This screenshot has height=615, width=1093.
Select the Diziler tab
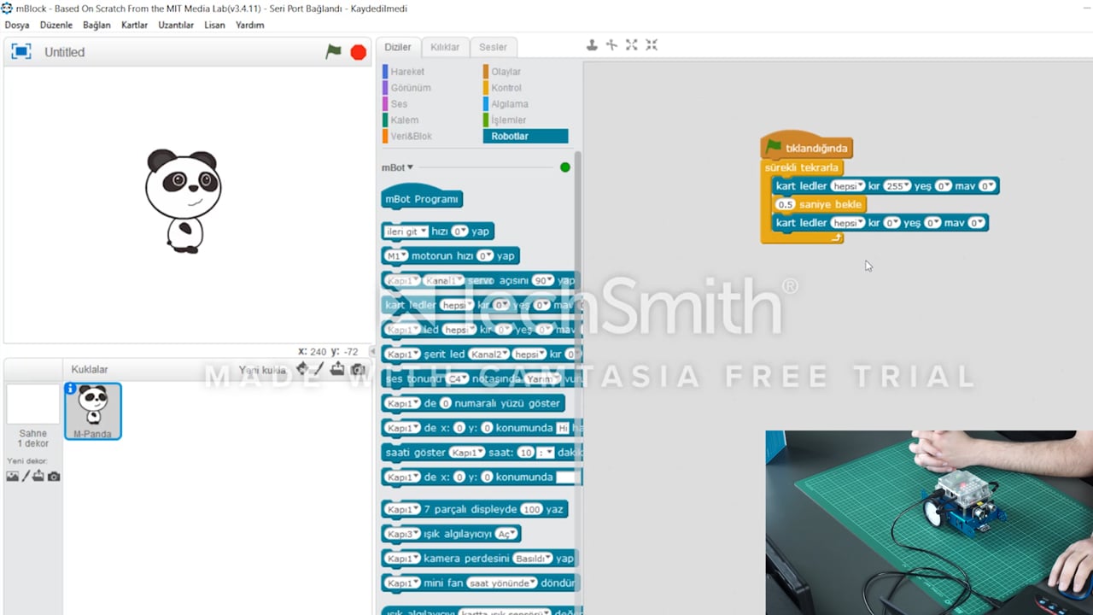pos(398,47)
